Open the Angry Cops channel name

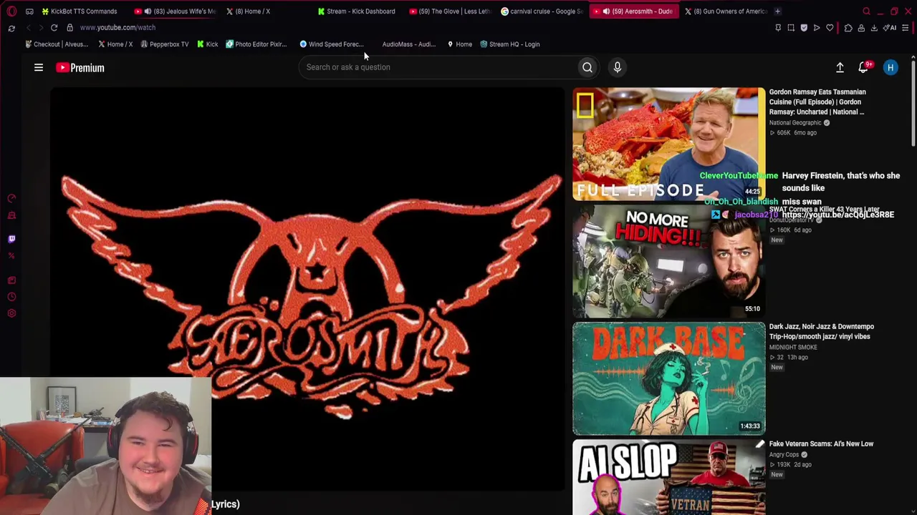click(784, 455)
